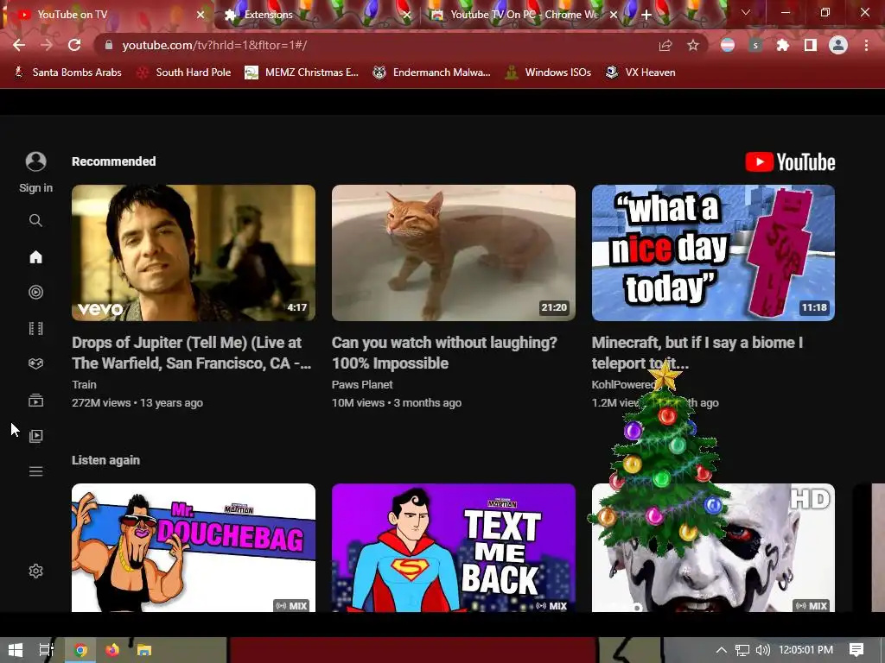Open Windows ISOs bookmark folder
The image size is (885, 663).
point(548,73)
